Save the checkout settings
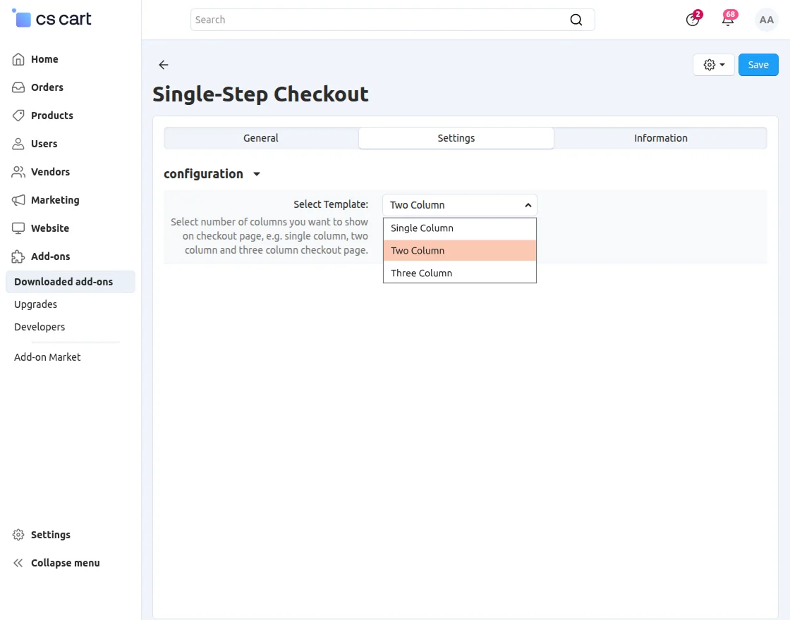790x620 pixels. [x=758, y=64]
